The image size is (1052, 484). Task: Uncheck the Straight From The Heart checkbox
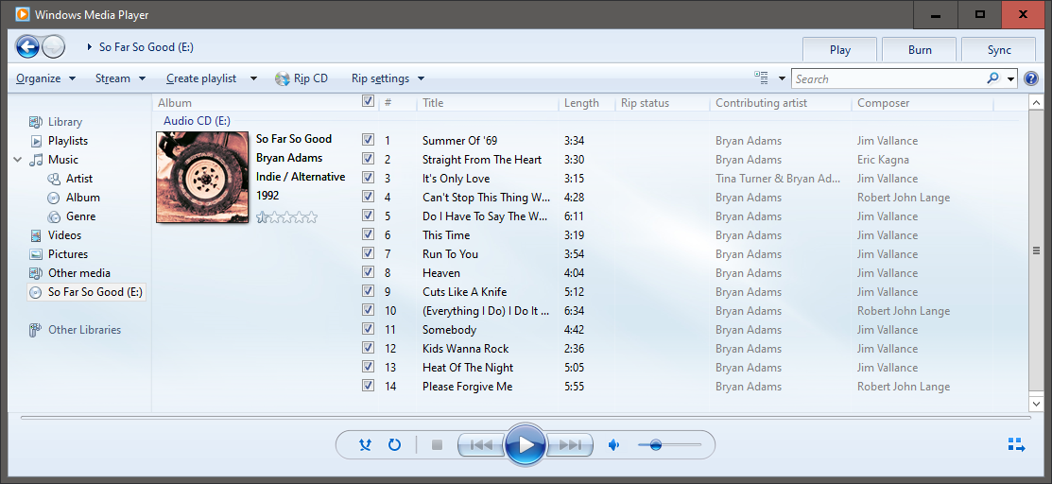(368, 159)
